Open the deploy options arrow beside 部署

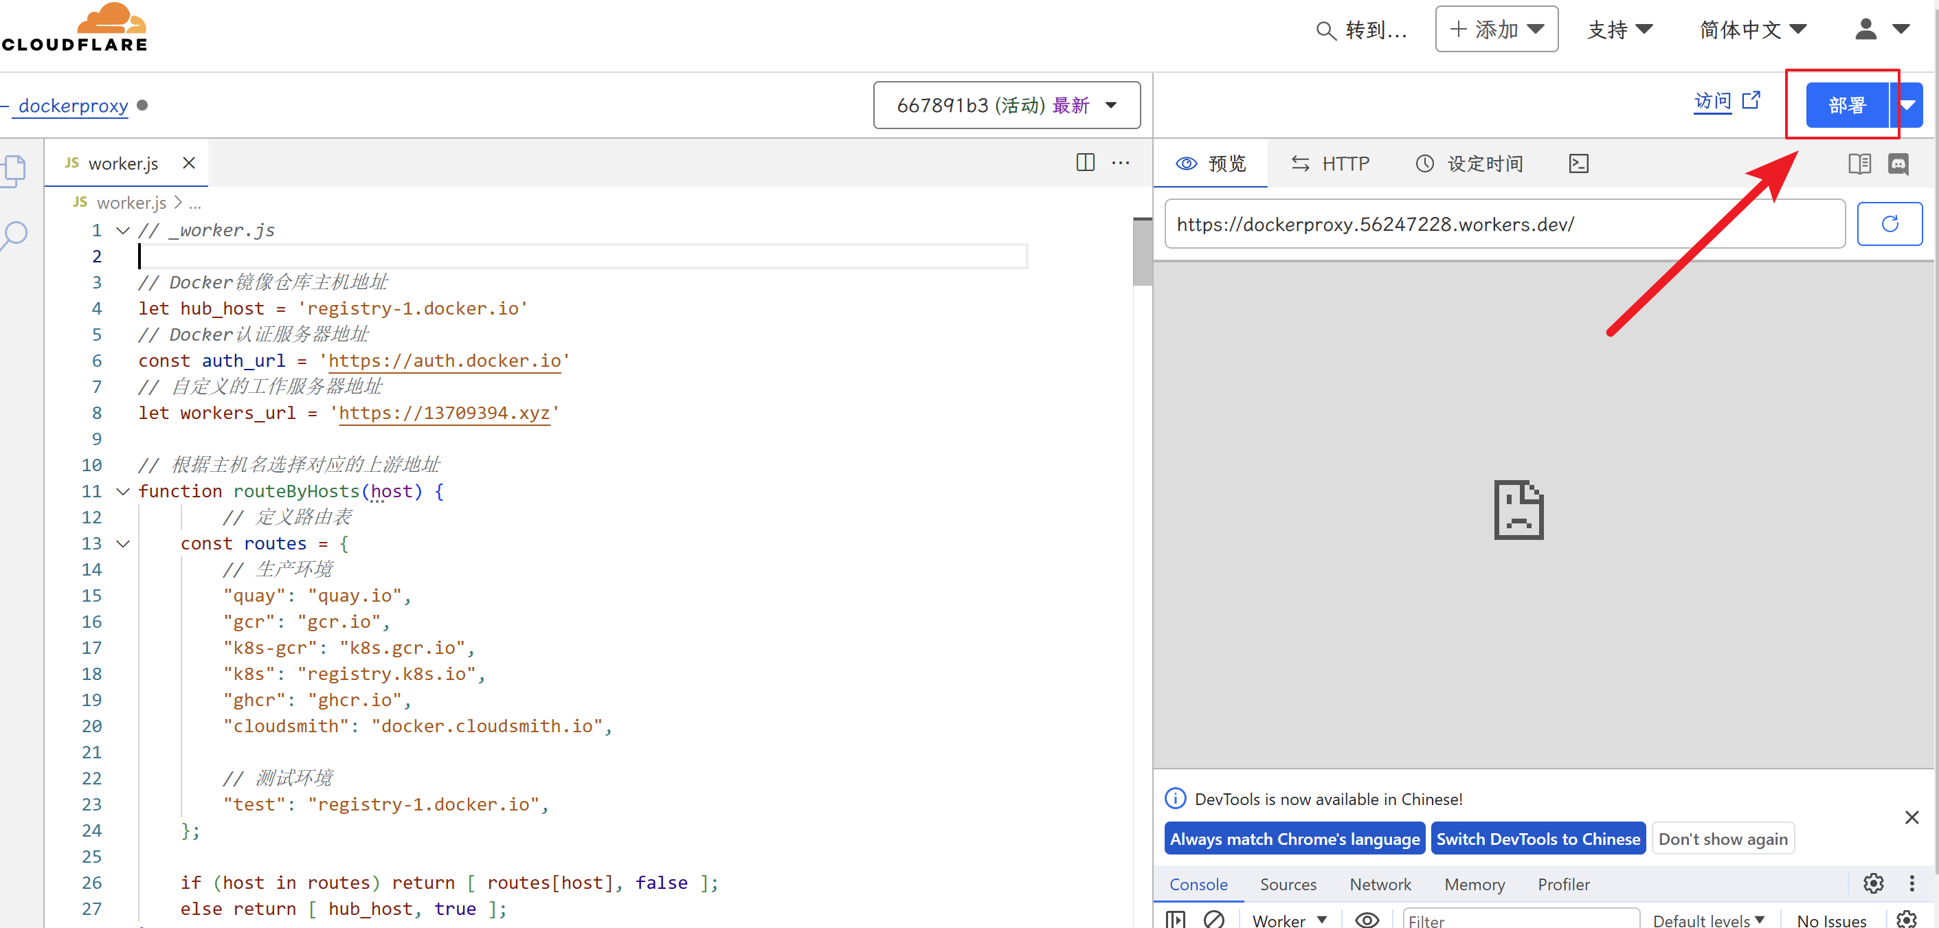1907,105
